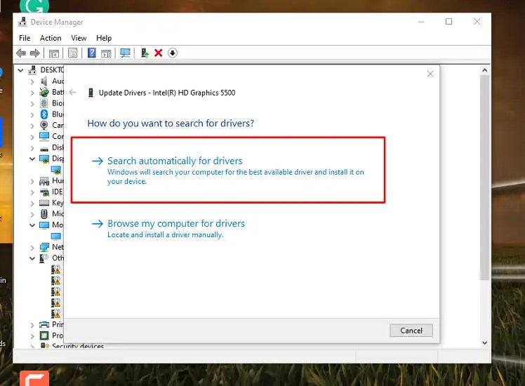Image resolution: width=525 pixels, height=386 pixels.
Task: Select first unknown device warning icon
Action: (56, 269)
